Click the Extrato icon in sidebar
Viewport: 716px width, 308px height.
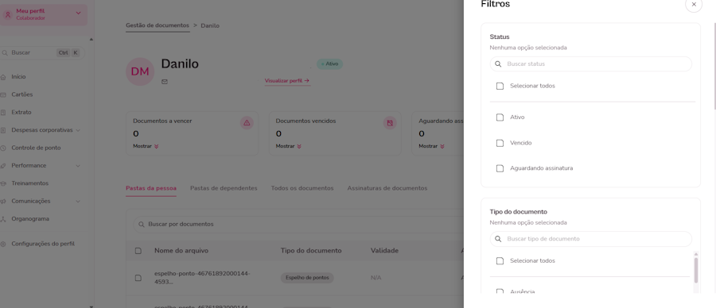[x=3, y=113]
